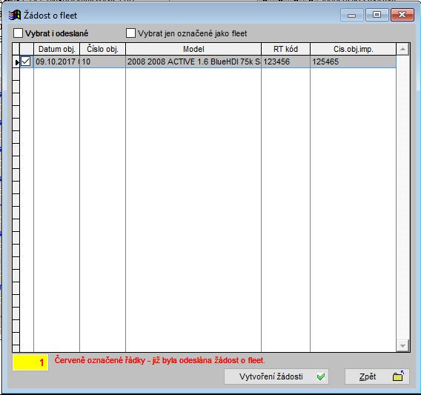
Task: Close the 'Žádost o fleet' window
Action: 402,15
